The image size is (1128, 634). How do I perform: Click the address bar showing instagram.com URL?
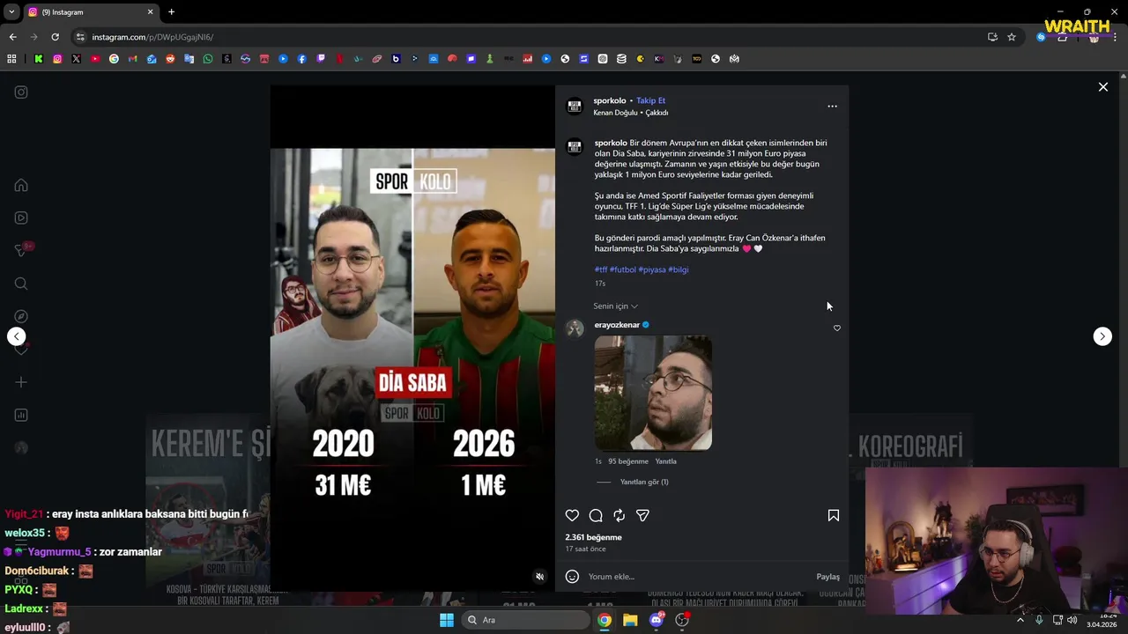[x=529, y=37]
